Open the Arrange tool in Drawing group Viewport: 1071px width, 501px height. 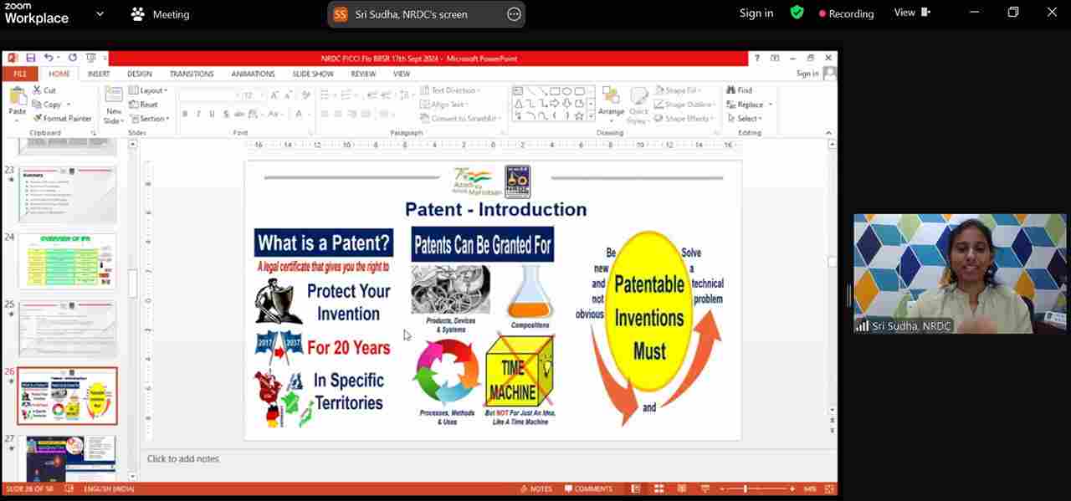tap(611, 103)
